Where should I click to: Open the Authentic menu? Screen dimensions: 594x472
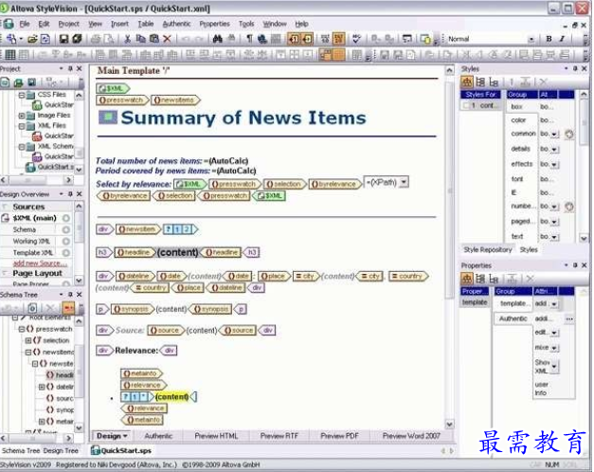(x=176, y=24)
